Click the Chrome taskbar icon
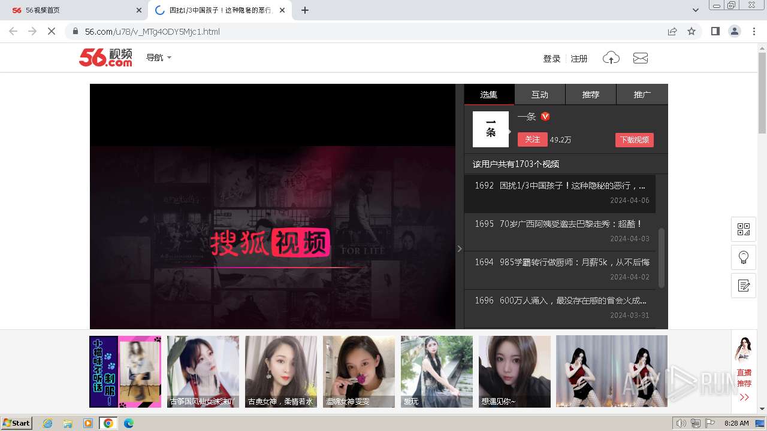767x431 pixels. click(x=108, y=423)
